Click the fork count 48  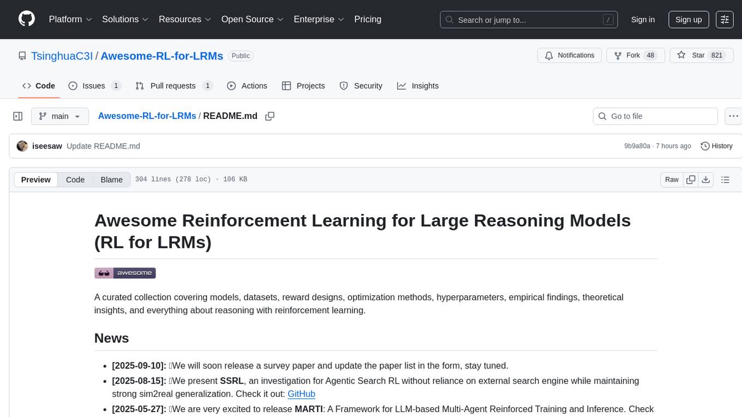[650, 56]
